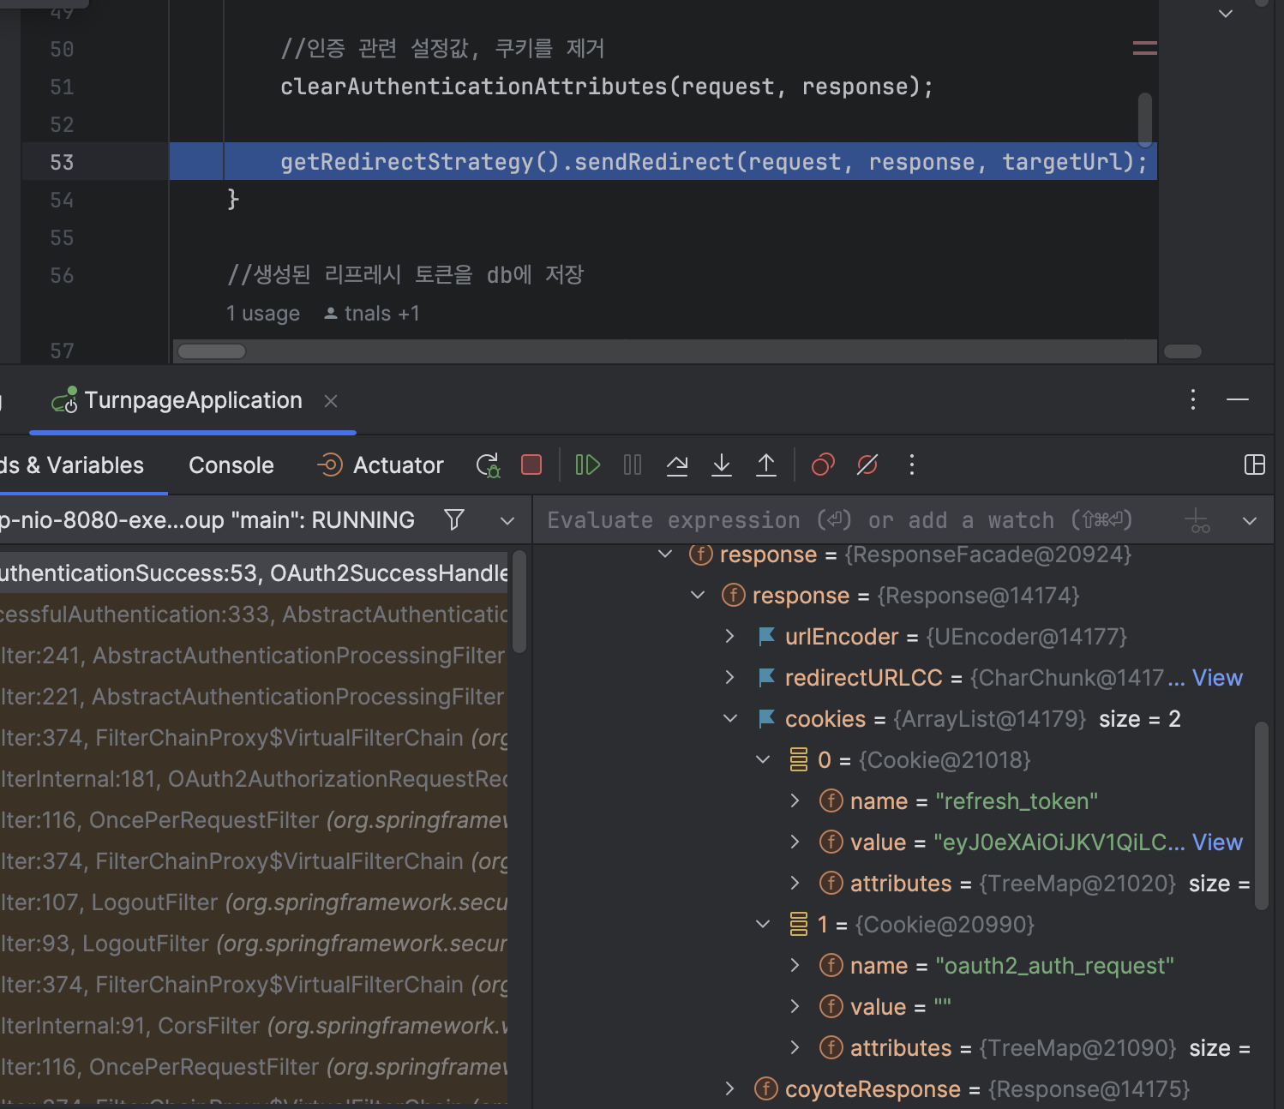
Task: Select frame doFilter:241 AbstractAuthenticationProcessingFilter
Action: coord(254,656)
